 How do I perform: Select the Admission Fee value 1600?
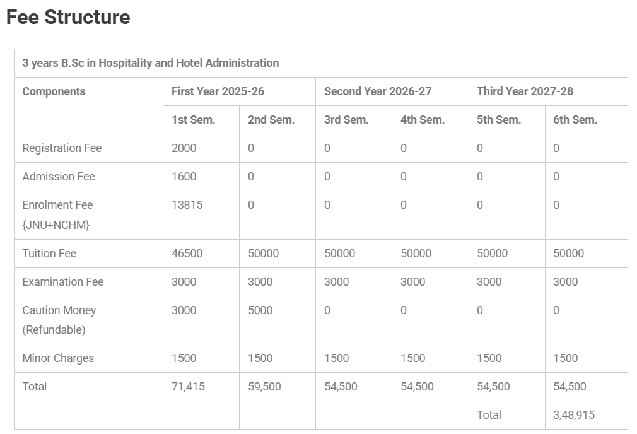coord(184,177)
